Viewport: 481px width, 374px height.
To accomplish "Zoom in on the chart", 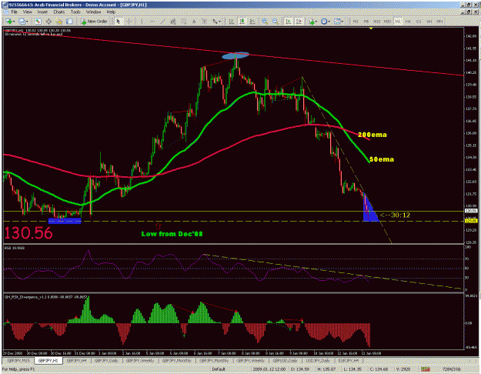I will point(265,22).
